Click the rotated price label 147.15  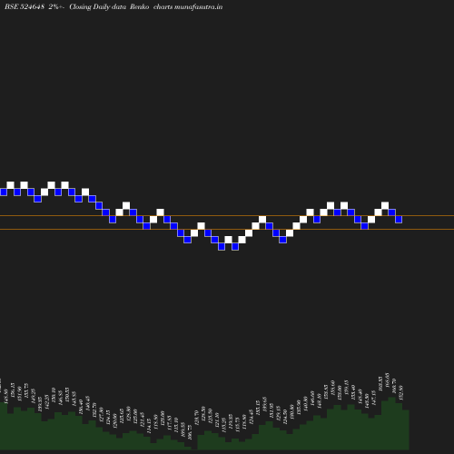(x=374, y=398)
